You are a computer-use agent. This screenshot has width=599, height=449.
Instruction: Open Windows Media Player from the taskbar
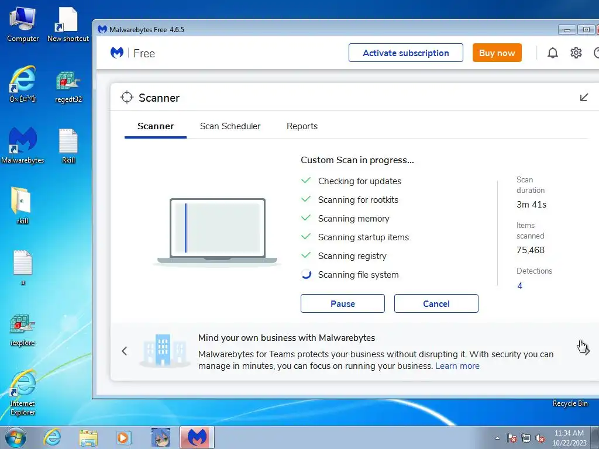[x=123, y=437]
